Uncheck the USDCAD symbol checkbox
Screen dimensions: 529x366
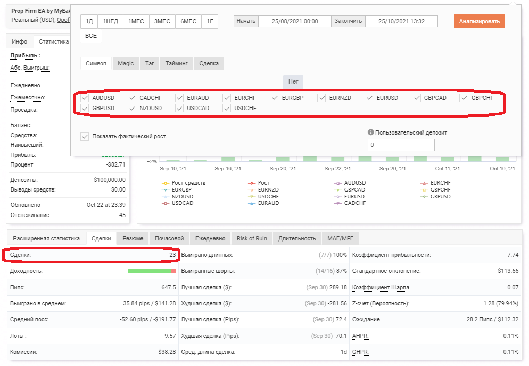179,109
